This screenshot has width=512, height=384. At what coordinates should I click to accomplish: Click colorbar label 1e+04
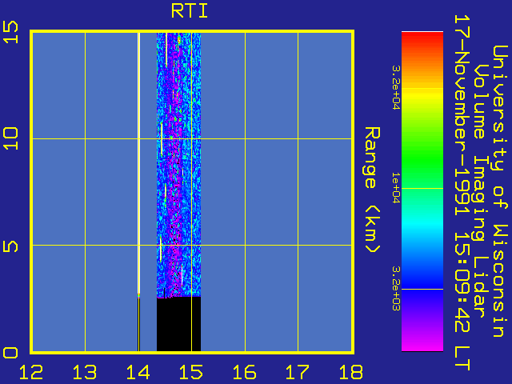click(395, 188)
